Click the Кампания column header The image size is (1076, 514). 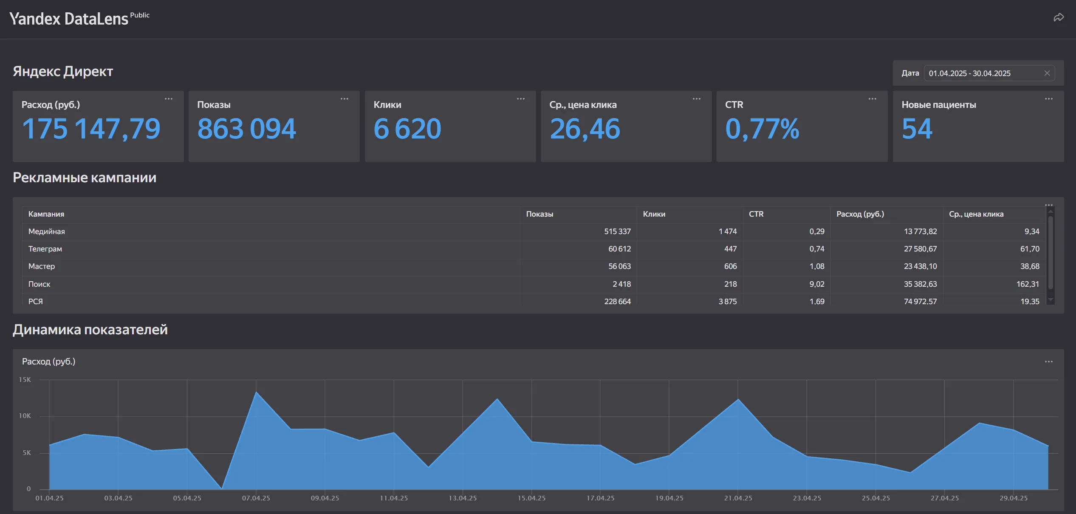tap(46, 214)
